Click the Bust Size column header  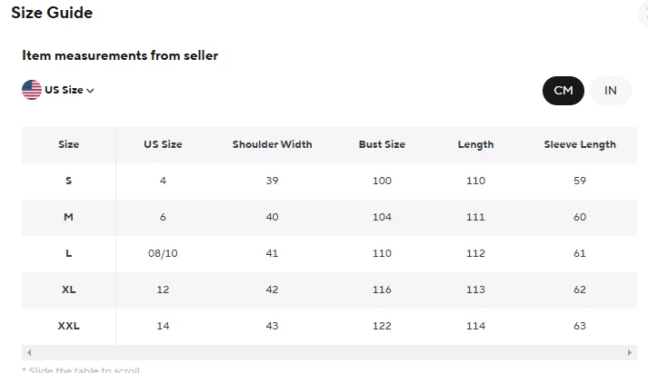(382, 144)
